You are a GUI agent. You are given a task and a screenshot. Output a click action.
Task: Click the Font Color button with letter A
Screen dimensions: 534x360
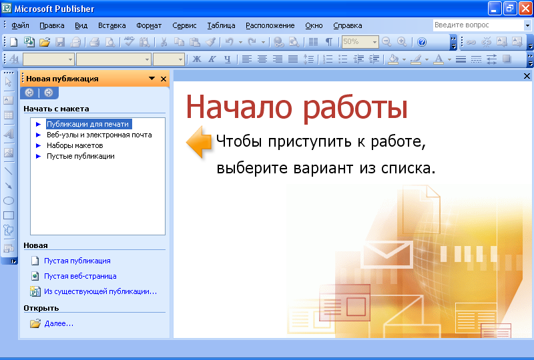tap(438, 59)
